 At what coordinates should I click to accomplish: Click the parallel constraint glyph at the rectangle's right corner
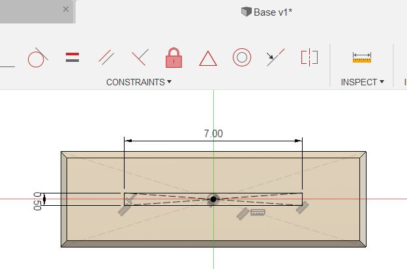click(x=303, y=207)
